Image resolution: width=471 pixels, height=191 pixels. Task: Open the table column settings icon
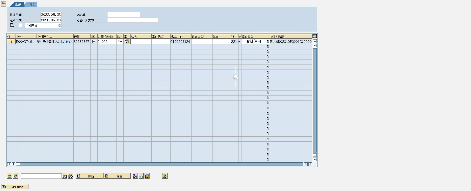click(315, 36)
